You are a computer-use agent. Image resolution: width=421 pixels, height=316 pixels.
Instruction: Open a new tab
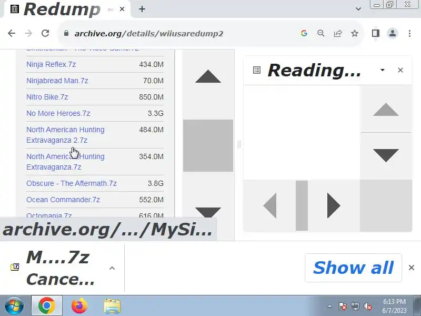tap(142, 9)
